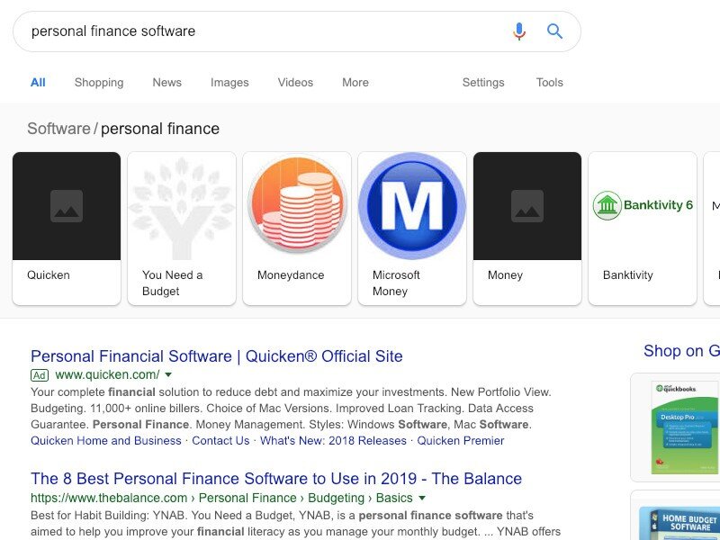Open the Moneydance coin stack icon
Screen dimensions: 720x540
tap(297, 206)
